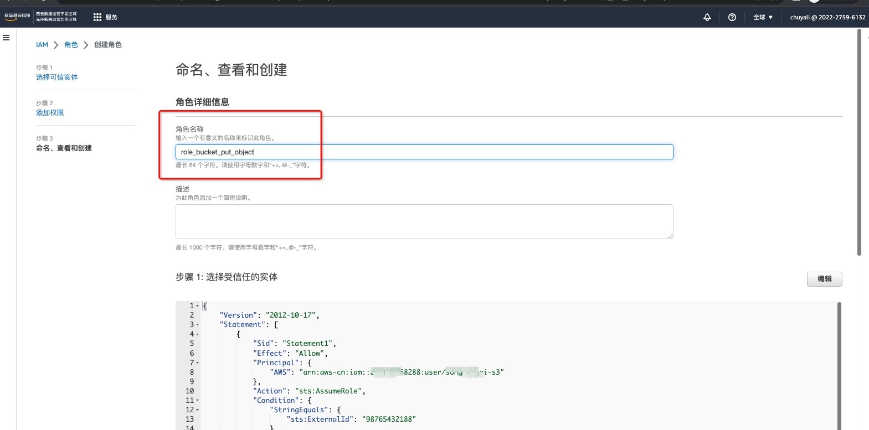
Task: Collapse Condition fold arrow on line 11
Action: coord(198,401)
